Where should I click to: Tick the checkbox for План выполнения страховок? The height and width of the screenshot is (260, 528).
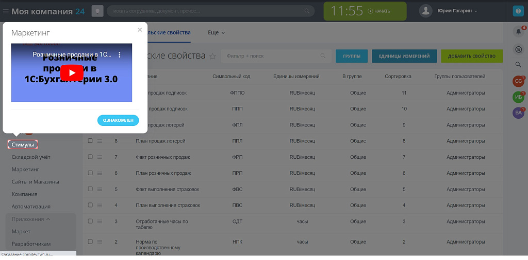[x=90, y=205]
